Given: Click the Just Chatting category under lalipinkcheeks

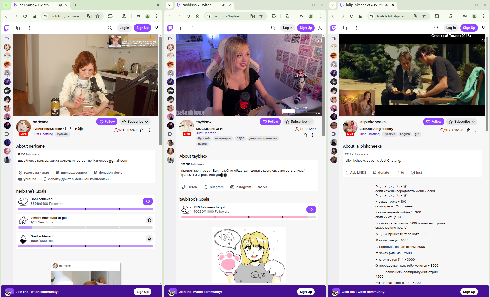Looking at the screenshot, I should pos(369,134).
